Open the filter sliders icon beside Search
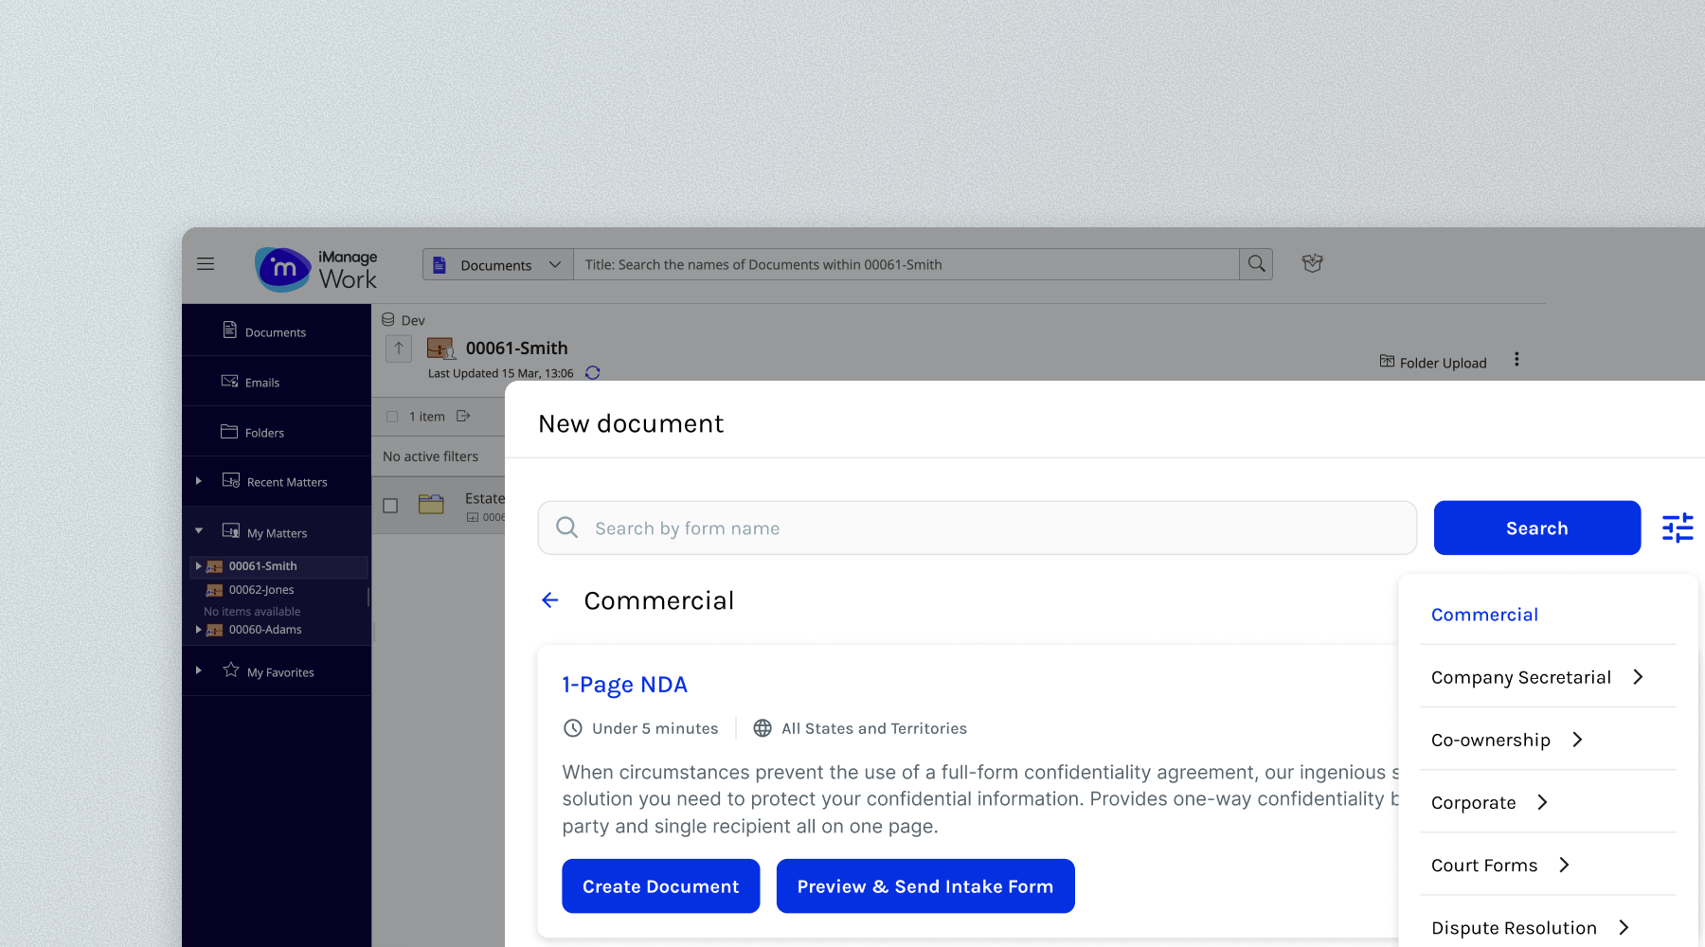This screenshot has height=947, width=1705. pos(1677,528)
